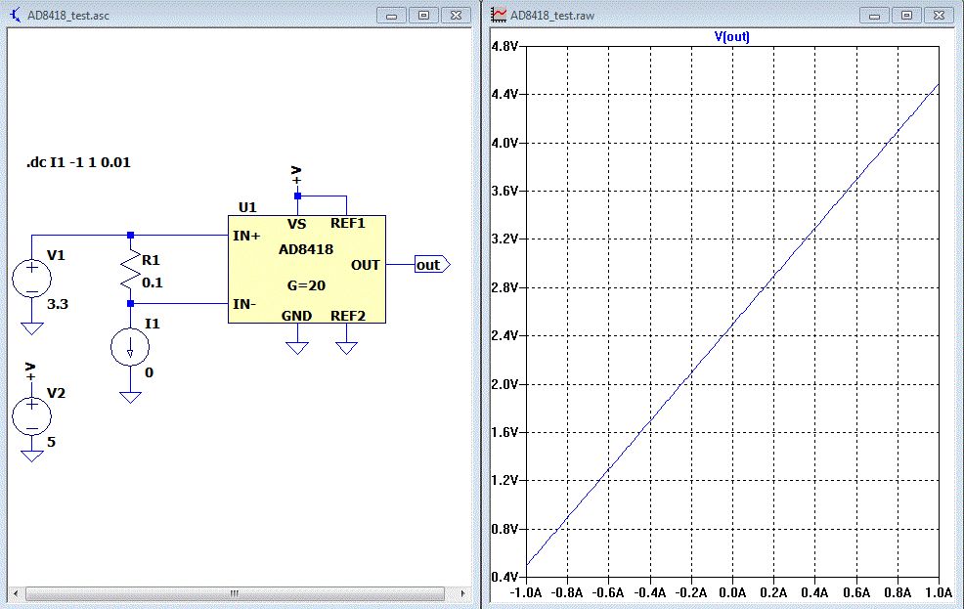Select the .dc I1 -1 1 0.01 directive
964x609 pixels.
(78, 163)
